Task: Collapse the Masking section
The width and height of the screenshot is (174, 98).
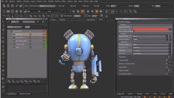Action: tap(119, 25)
